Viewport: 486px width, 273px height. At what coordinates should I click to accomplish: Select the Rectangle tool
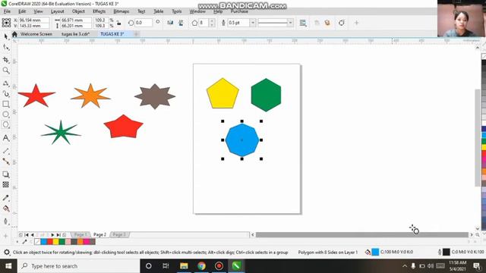pyautogui.click(x=6, y=104)
